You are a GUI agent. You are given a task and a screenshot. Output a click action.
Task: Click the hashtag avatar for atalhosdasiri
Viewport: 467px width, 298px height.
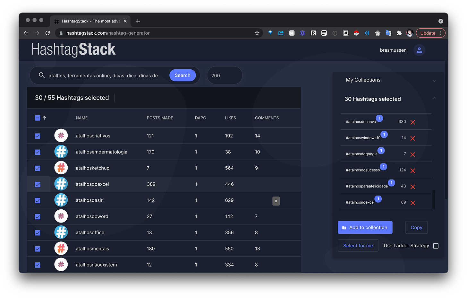(x=61, y=200)
